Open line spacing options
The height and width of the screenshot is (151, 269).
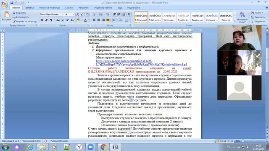coord(113,20)
